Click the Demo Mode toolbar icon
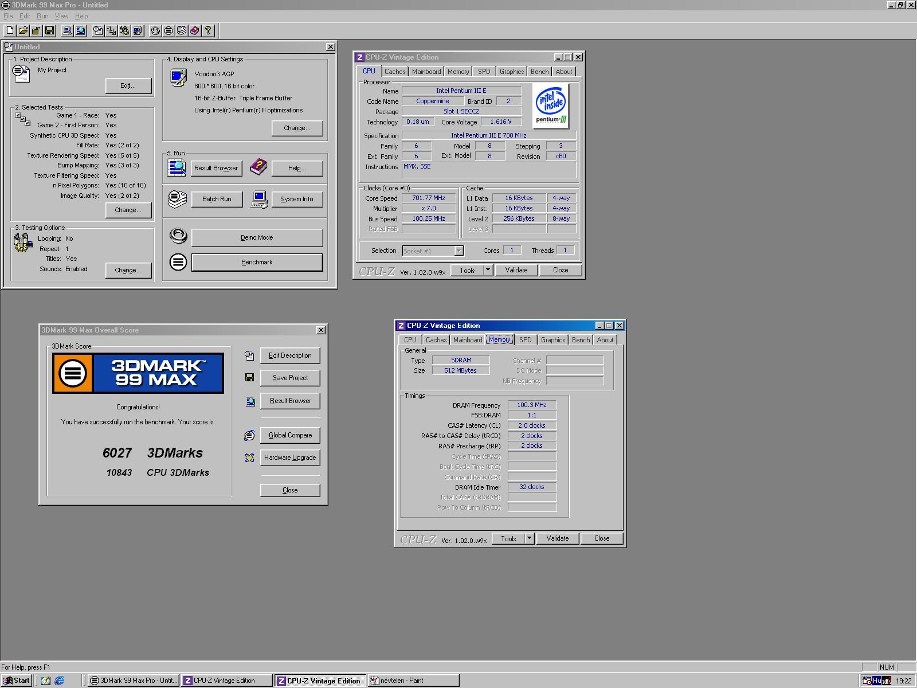The image size is (917, 688). tap(155, 30)
